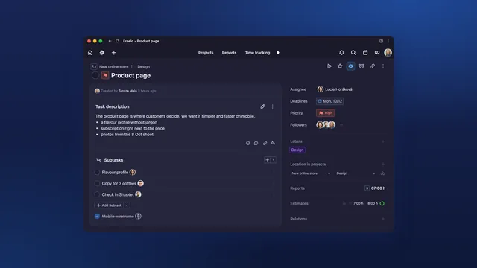Check off Check in Shoptet subtask
Viewport: 477px width, 268px height.
(97, 194)
